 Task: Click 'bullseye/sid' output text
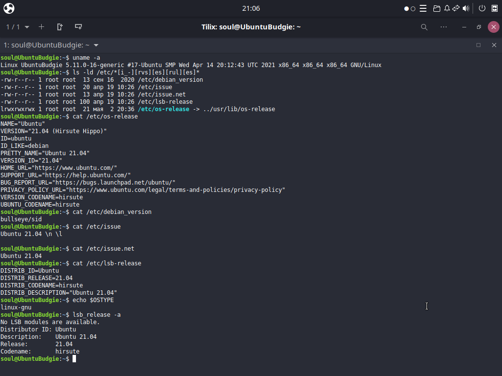(21, 219)
